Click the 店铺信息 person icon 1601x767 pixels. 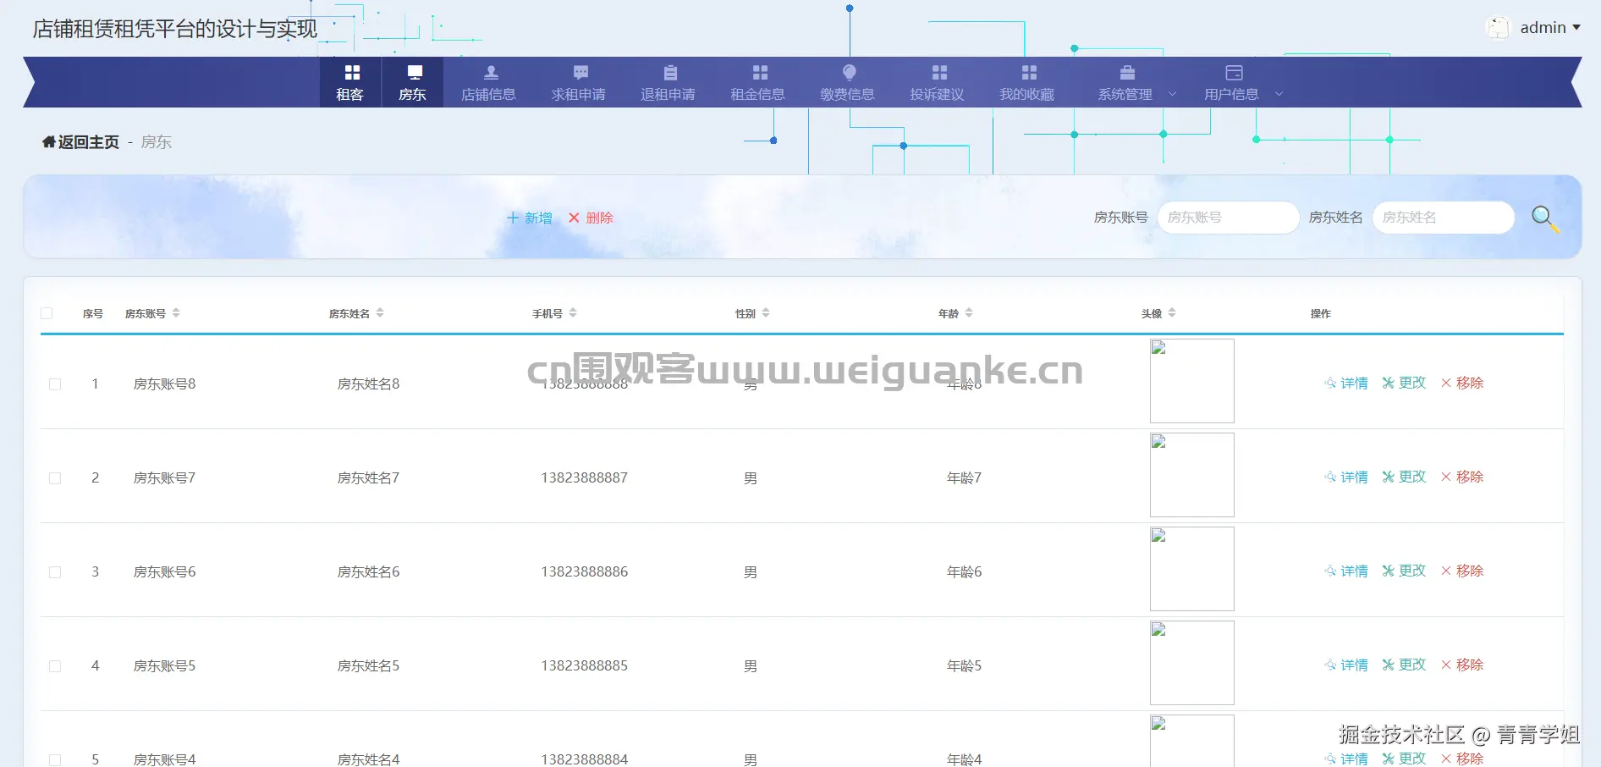click(x=491, y=73)
